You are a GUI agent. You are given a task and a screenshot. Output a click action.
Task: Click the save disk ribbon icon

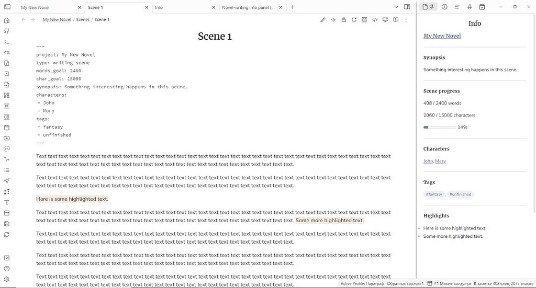point(6,224)
